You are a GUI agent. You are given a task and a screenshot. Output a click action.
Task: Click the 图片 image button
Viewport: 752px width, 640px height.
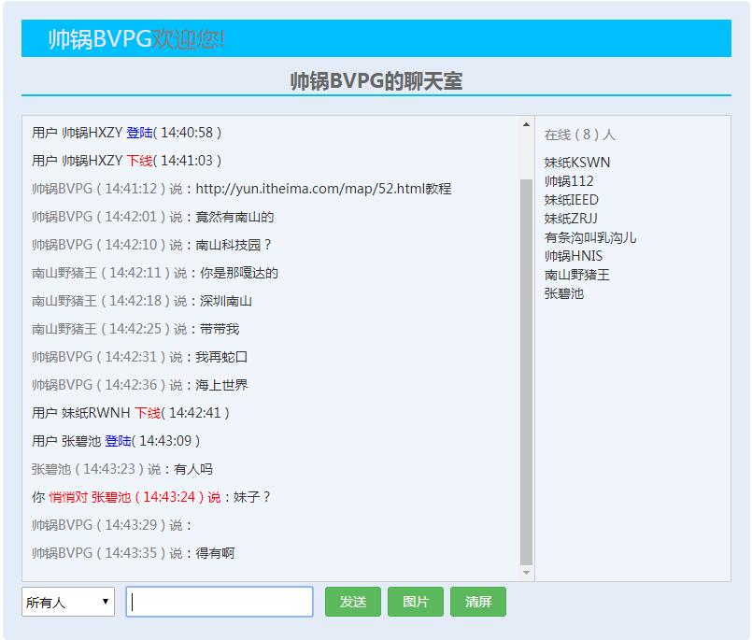pyautogui.click(x=416, y=602)
